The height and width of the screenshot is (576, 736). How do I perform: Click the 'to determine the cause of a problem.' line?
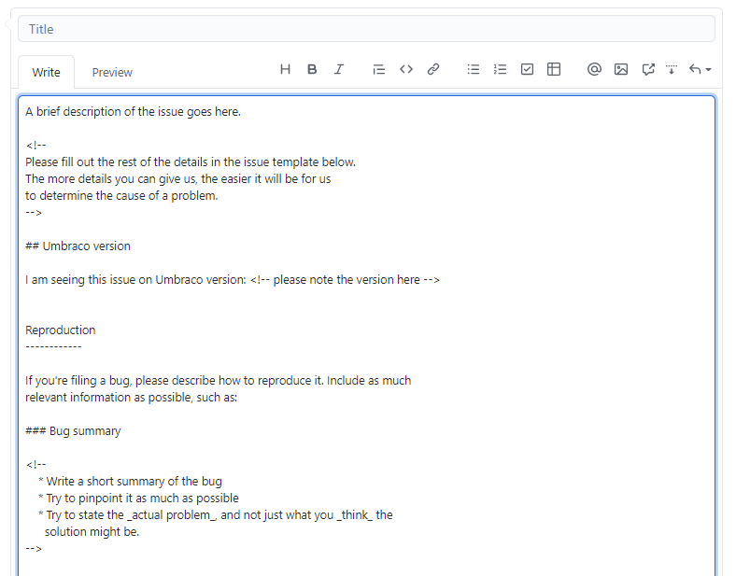pos(121,196)
